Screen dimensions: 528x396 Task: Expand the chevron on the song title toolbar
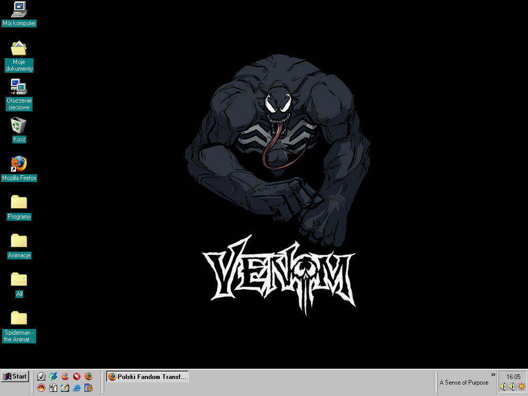[x=493, y=375]
